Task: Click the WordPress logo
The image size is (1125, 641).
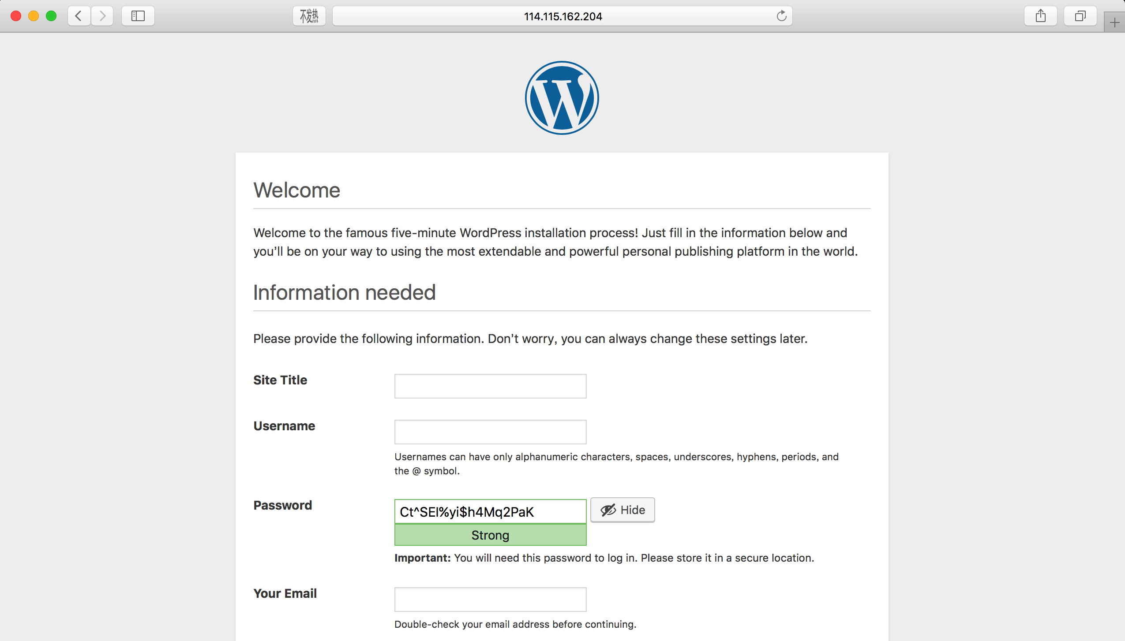Action: [562, 98]
